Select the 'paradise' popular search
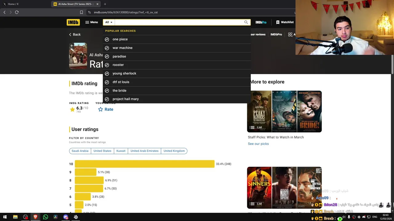The width and height of the screenshot is (394, 221). [177, 56]
